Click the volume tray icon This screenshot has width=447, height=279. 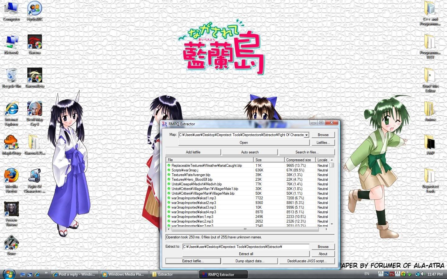(x=423, y=274)
